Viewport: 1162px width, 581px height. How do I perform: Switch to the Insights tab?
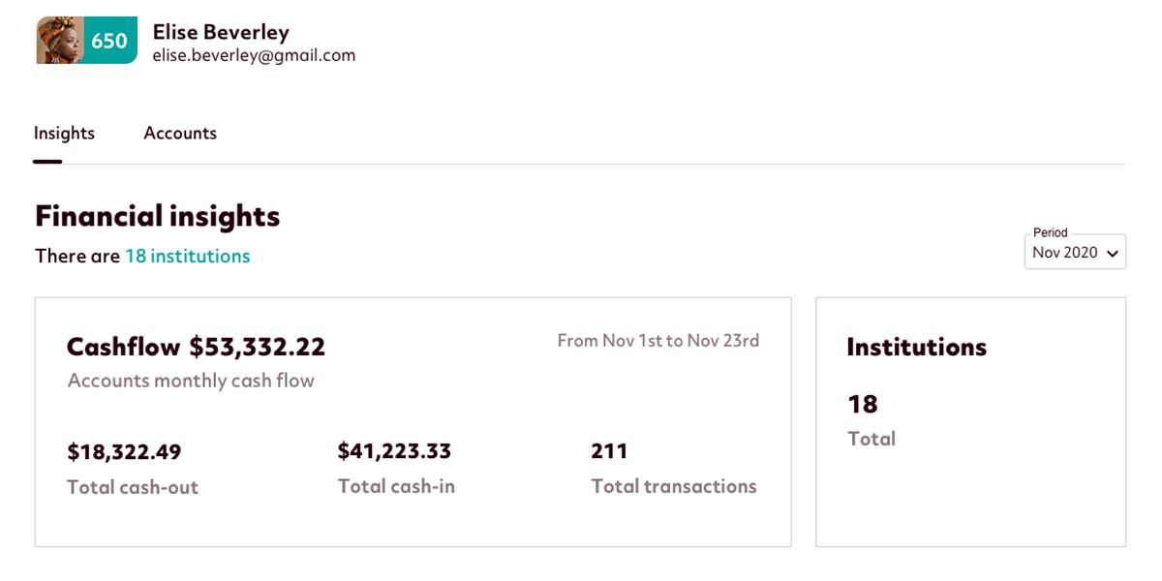click(64, 134)
